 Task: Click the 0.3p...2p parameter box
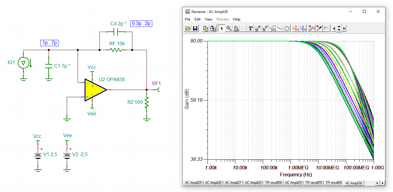tap(141, 23)
